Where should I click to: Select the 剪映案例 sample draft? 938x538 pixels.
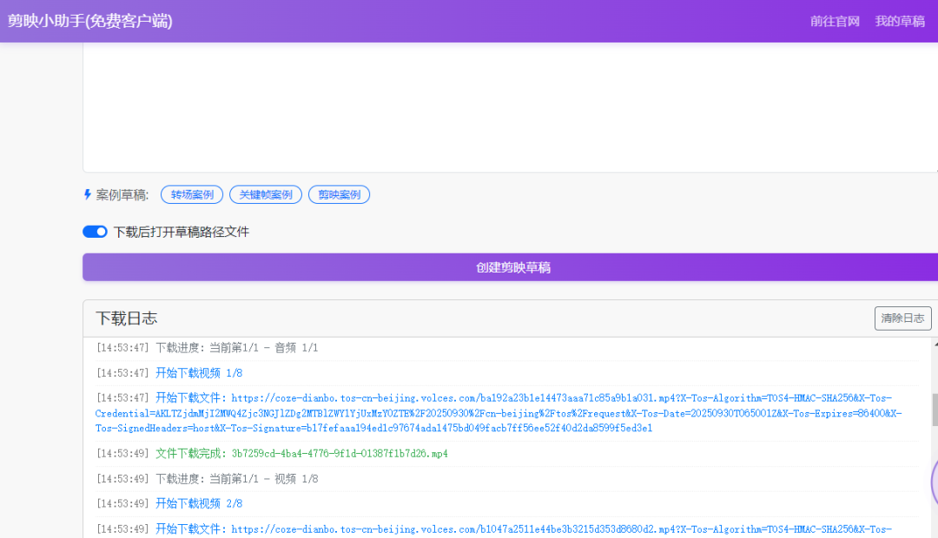coord(340,194)
